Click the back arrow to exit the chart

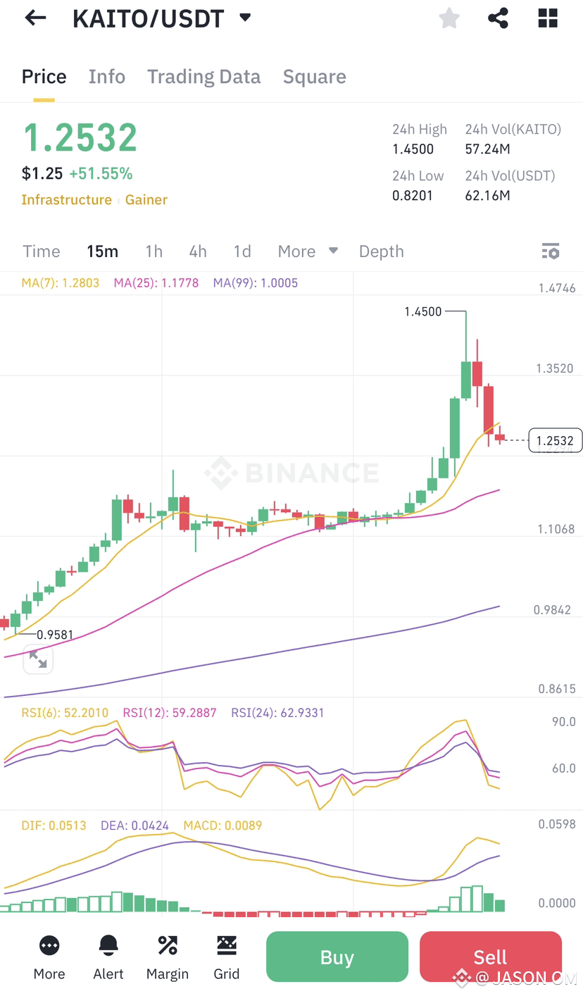34,18
